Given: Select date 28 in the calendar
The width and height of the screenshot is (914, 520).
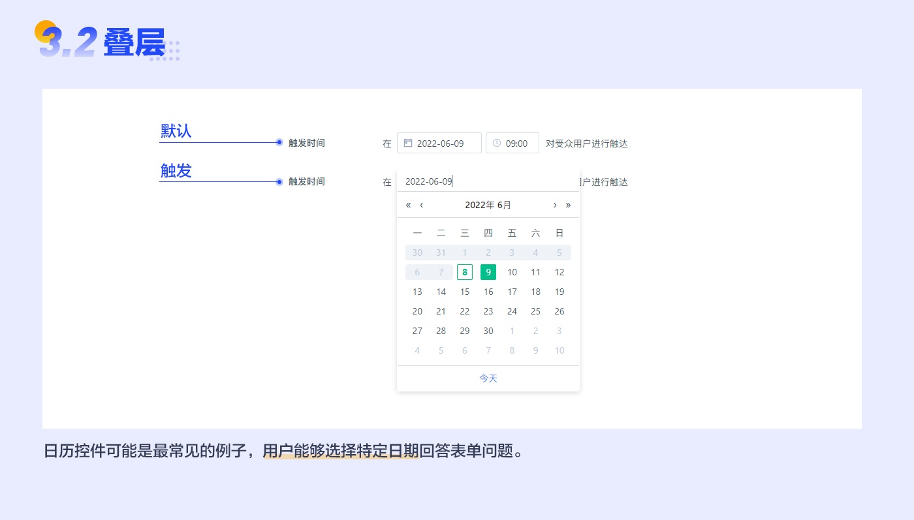Looking at the screenshot, I should [441, 331].
